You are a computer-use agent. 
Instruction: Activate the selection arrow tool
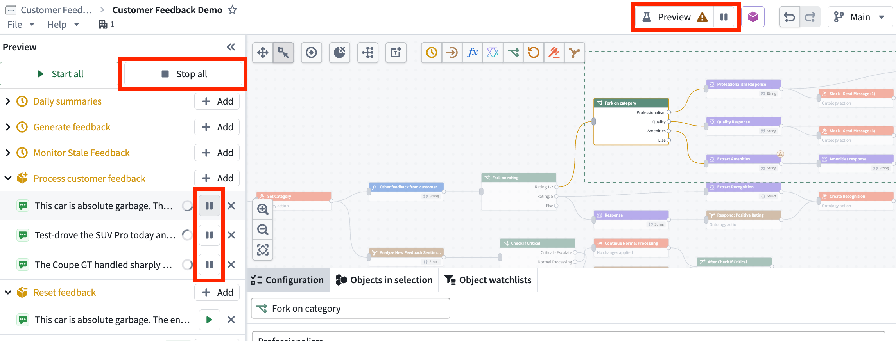click(283, 53)
